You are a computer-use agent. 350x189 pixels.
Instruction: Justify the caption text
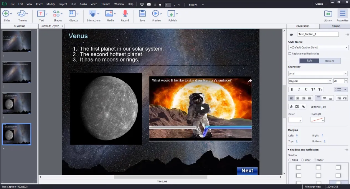[310, 98]
